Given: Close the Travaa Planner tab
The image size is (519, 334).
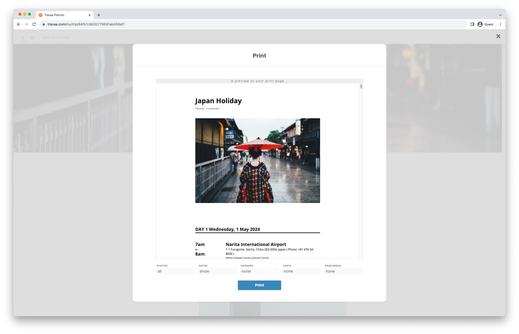Looking at the screenshot, I should [x=89, y=15].
